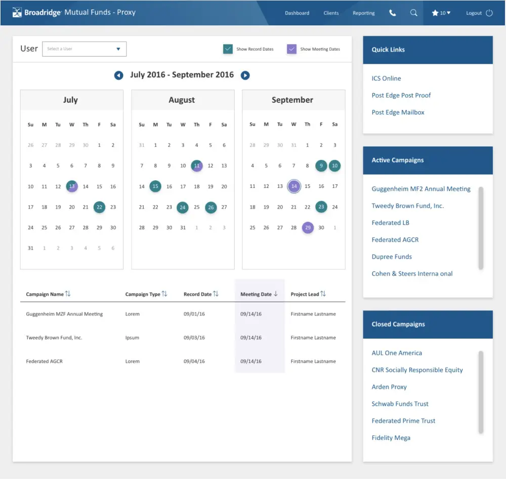Go to previous months with left arrow
This screenshot has height=479, width=506.
[118, 75]
